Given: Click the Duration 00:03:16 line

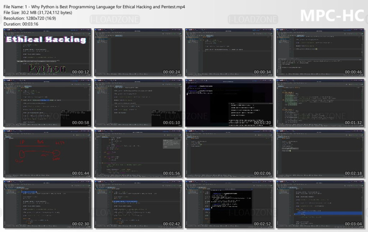Looking at the screenshot, I should [21, 24].
